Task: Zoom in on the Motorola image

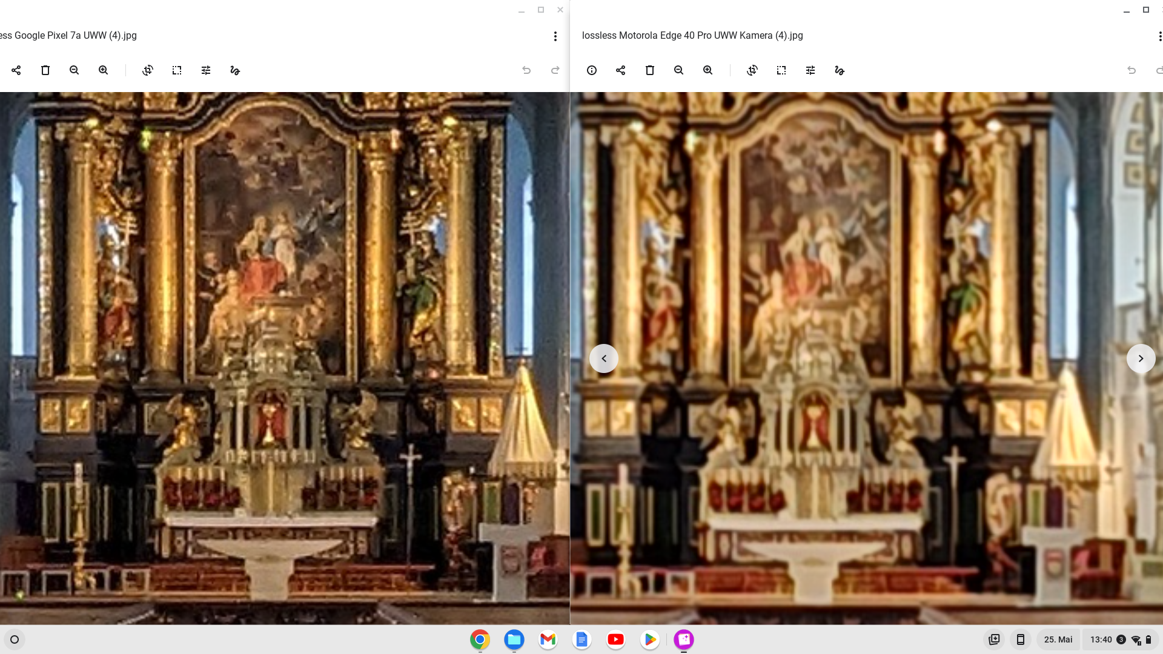Action: pyautogui.click(x=708, y=70)
